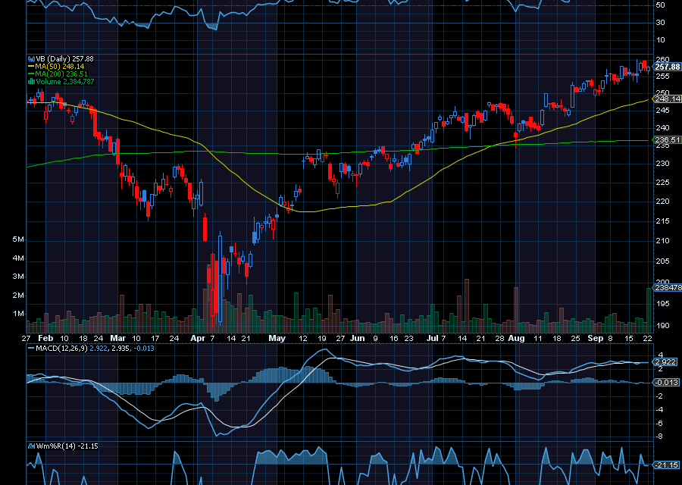Click the 'Mar' label on the date axis
Screen dimensions: 682x485
[117, 339]
